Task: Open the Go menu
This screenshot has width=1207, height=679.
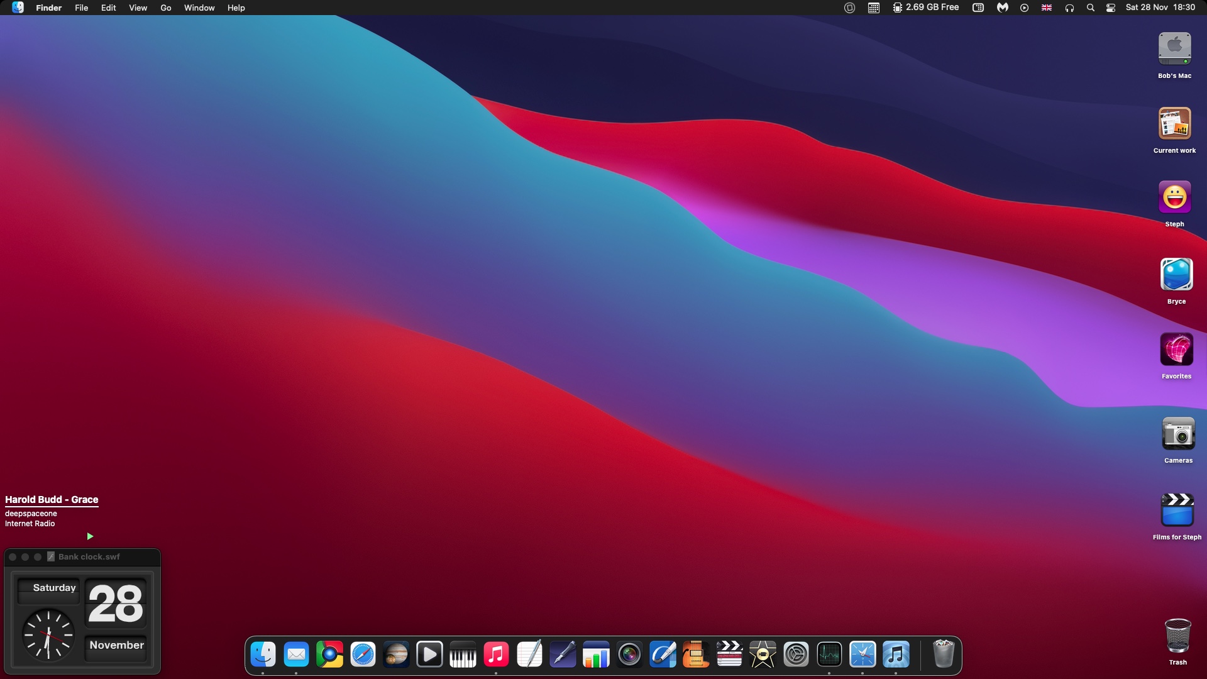Action: pyautogui.click(x=165, y=8)
